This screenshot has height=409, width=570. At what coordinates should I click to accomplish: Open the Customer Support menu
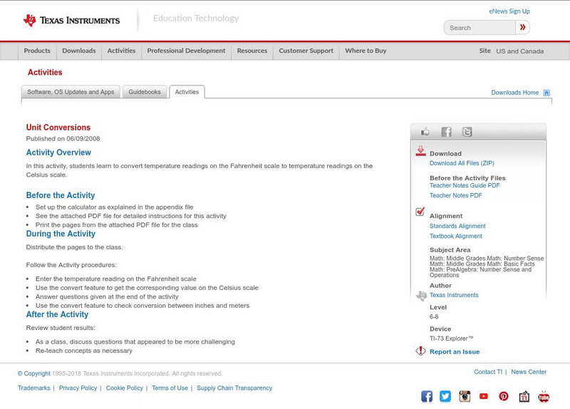(x=306, y=51)
